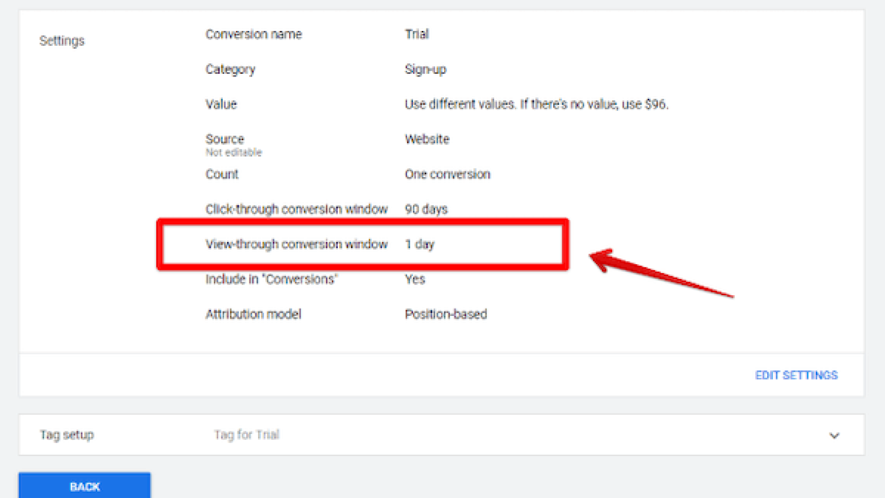The height and width of the screenshot is (498, 885).
Task: Click the Count setting labeled One conversion
Action: 447,174
